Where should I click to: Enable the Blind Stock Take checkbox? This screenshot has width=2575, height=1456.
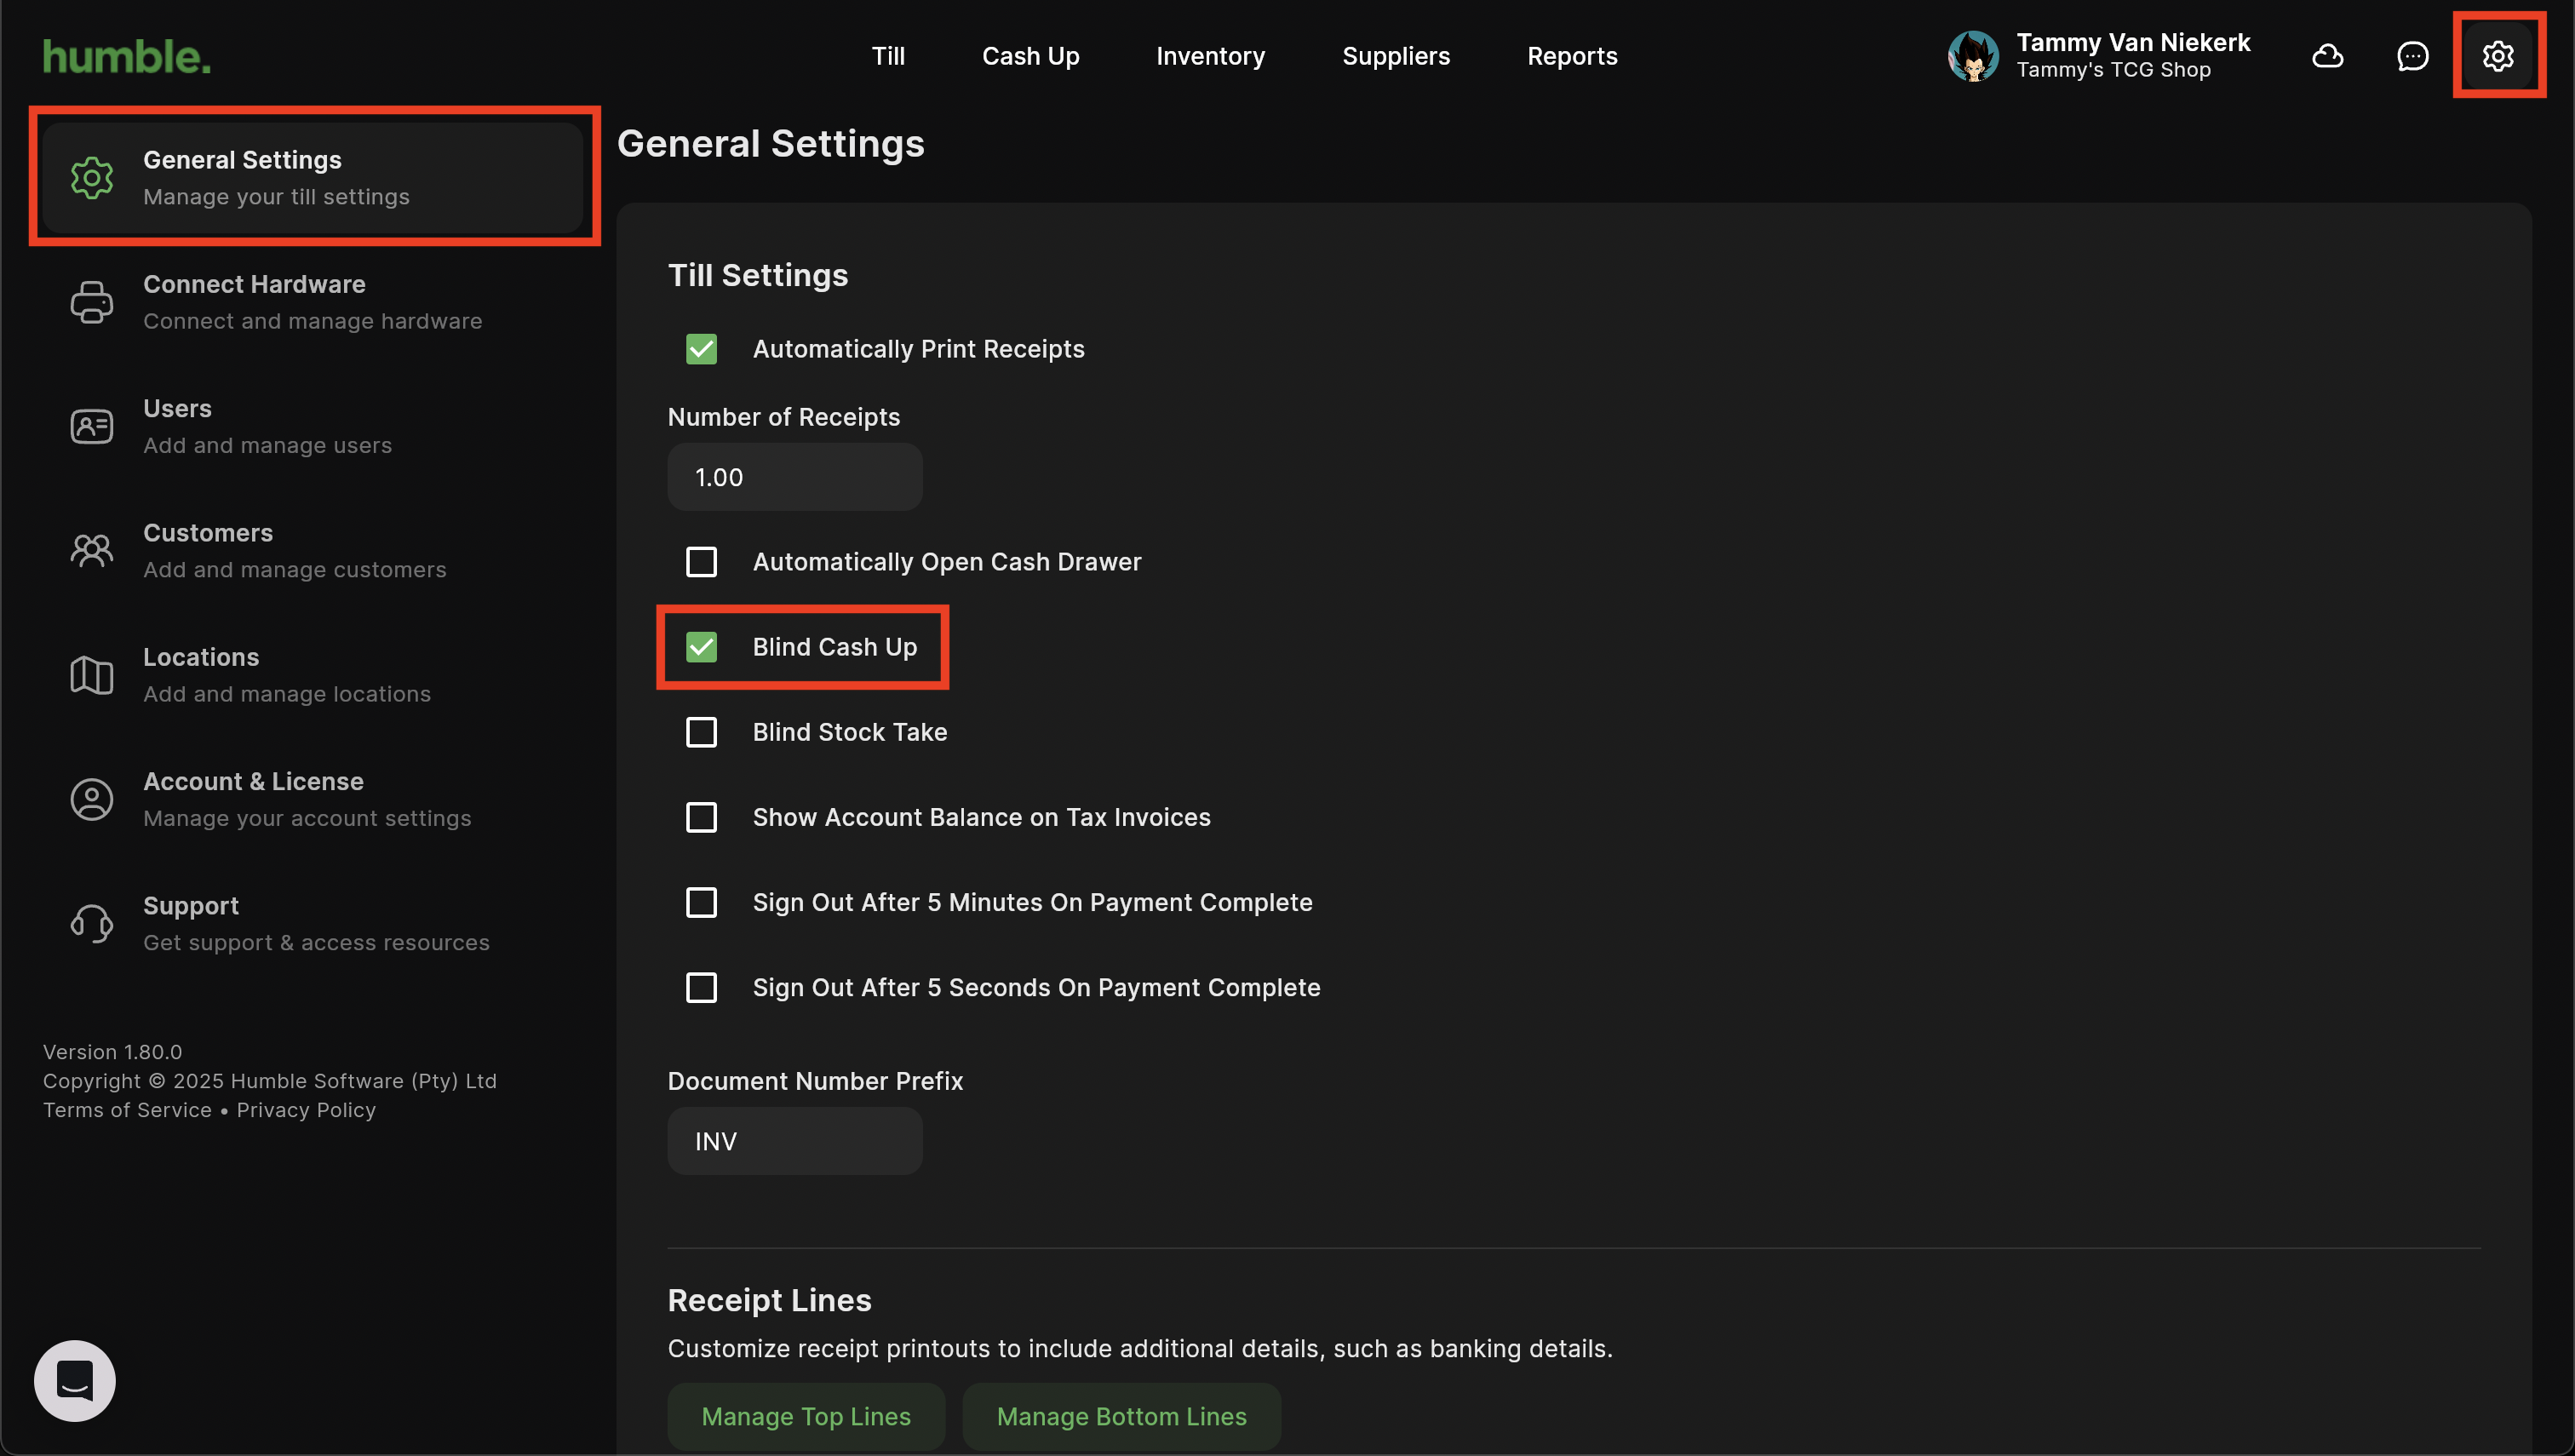point(701,732)
